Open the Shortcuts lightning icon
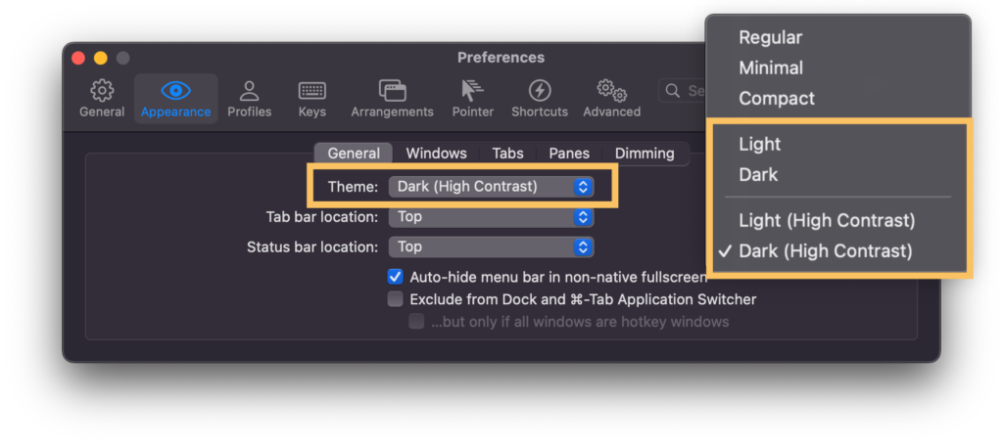This screenshot has width=1003, height=445. tap(540, 91)
